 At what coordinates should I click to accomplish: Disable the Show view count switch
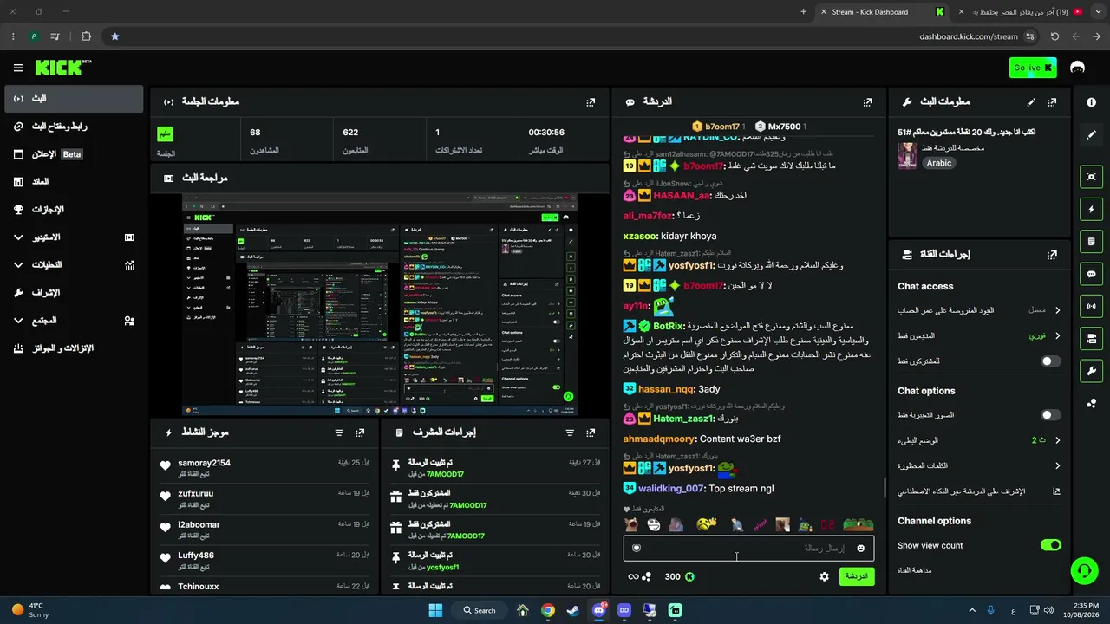(x=1051, y=545)
